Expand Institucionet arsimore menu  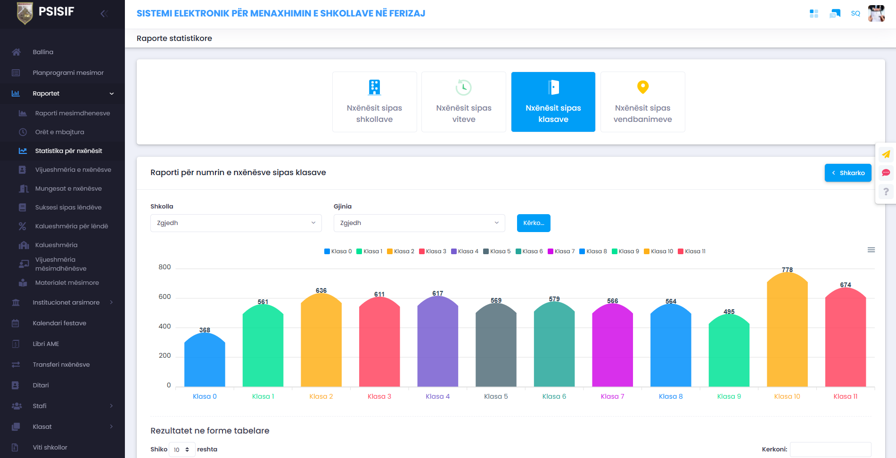coord(66,302)
